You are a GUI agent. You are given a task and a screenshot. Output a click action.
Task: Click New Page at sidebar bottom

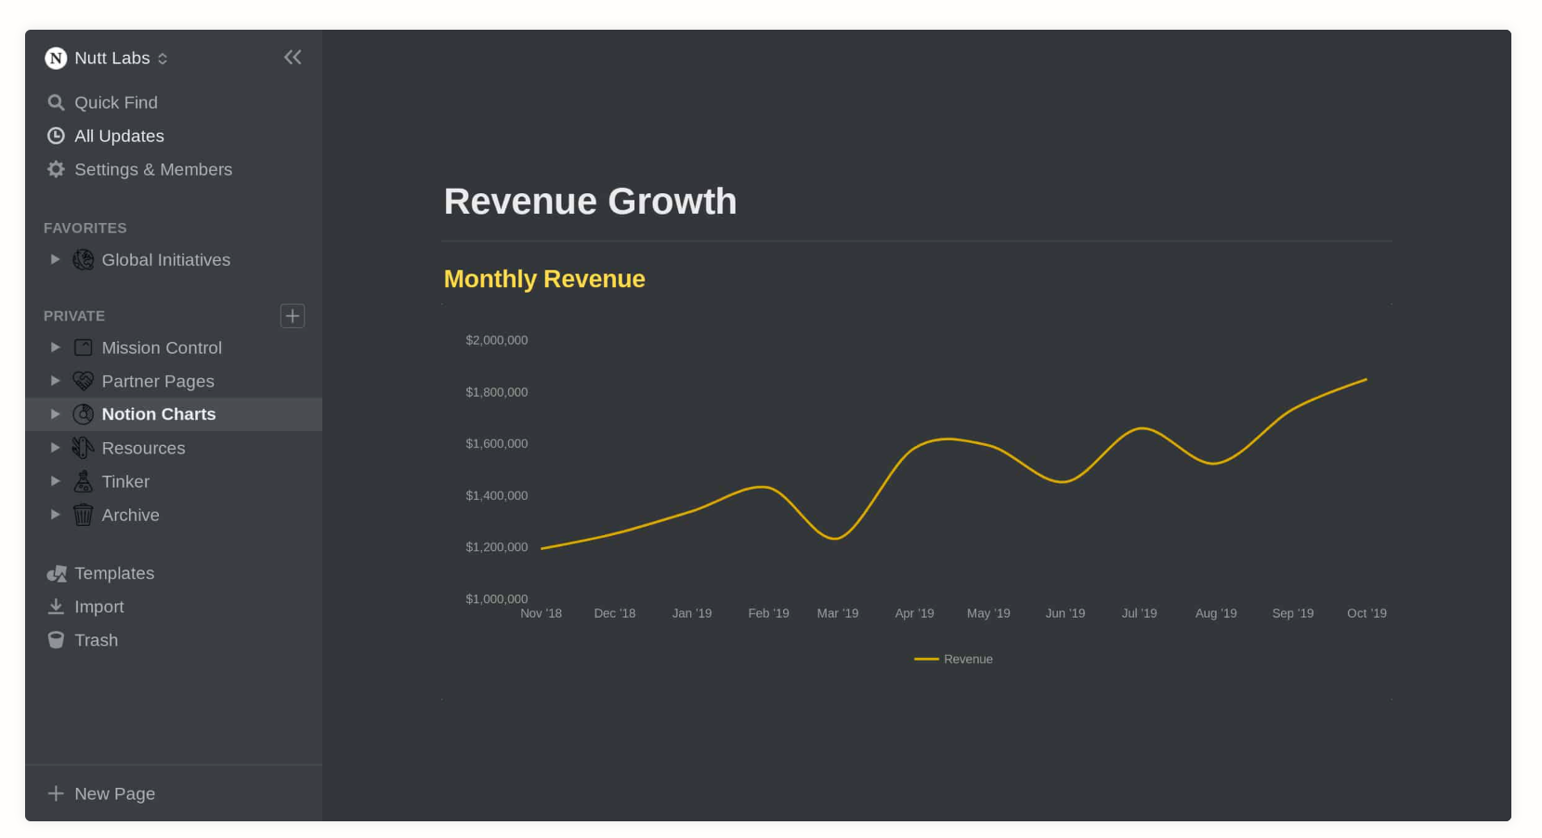click(x=100, y=793)
